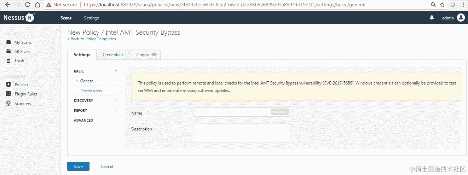Click the New Policy page heading
Screen dimensions: 468x175
tap(124, 32)
